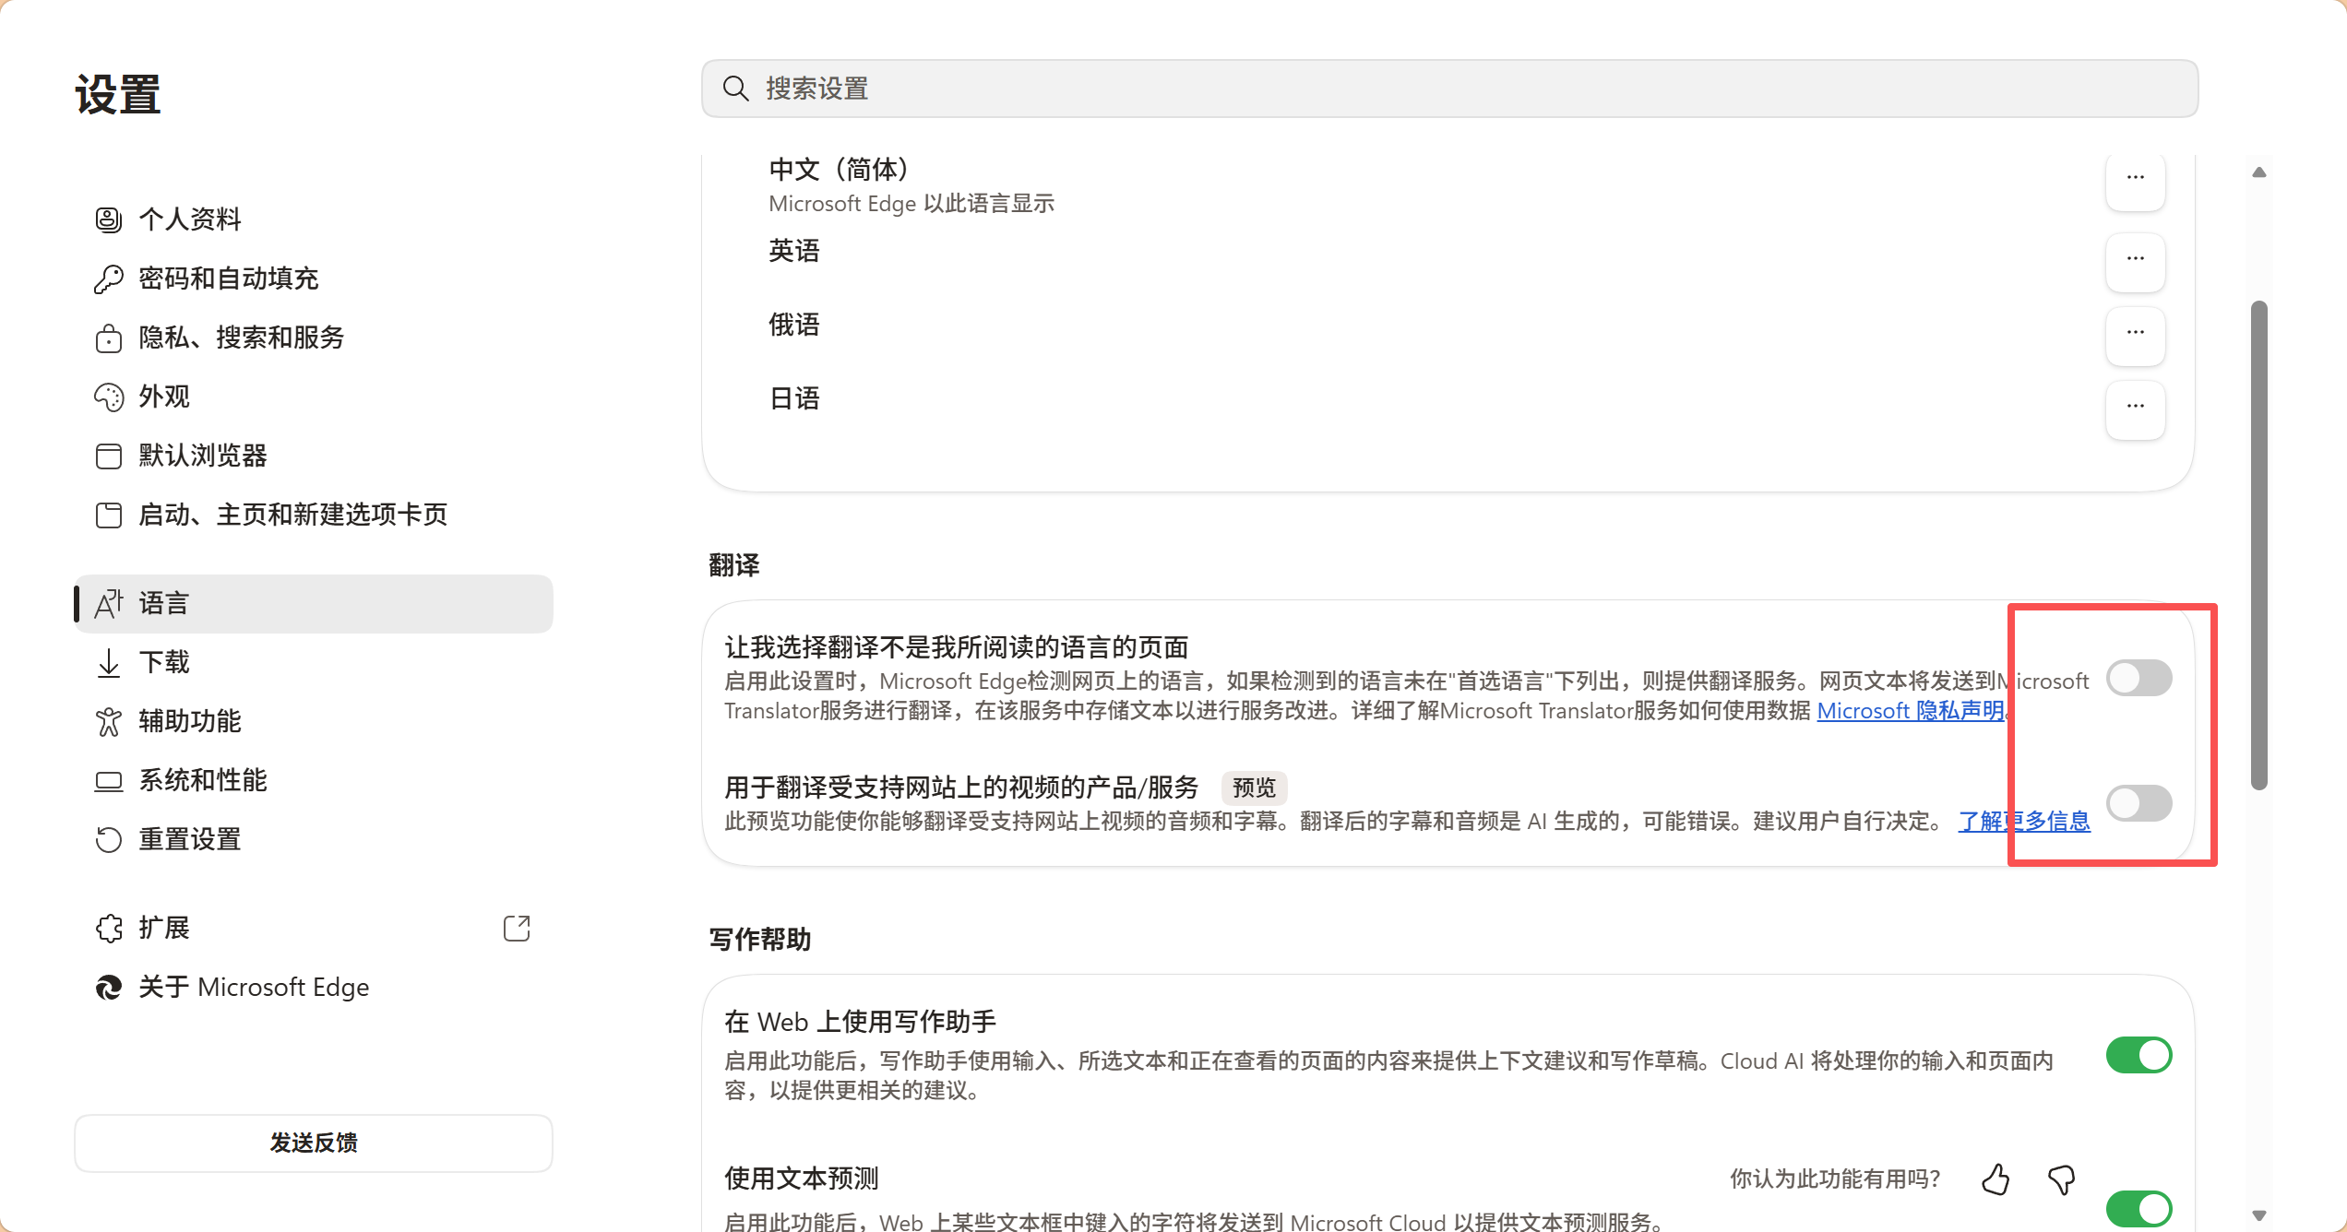Click the 预览 badge label
Image resolution: width=2347 pixels, height=1232 pixels.
point(1254,788)
